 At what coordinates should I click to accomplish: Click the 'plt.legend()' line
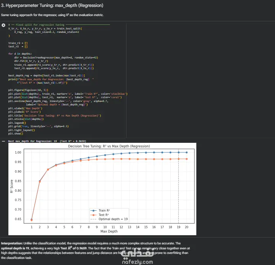pos(17,123)
